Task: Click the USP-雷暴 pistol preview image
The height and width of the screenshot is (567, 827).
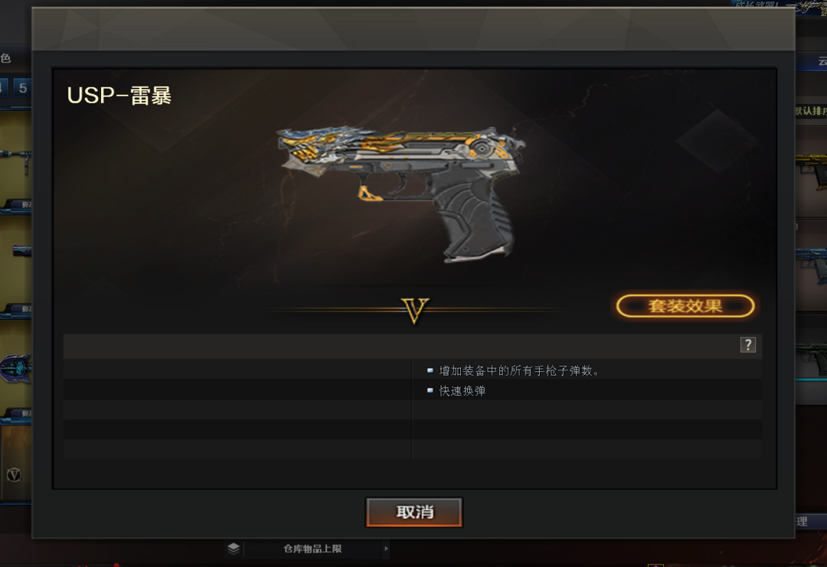Action: 400,194
